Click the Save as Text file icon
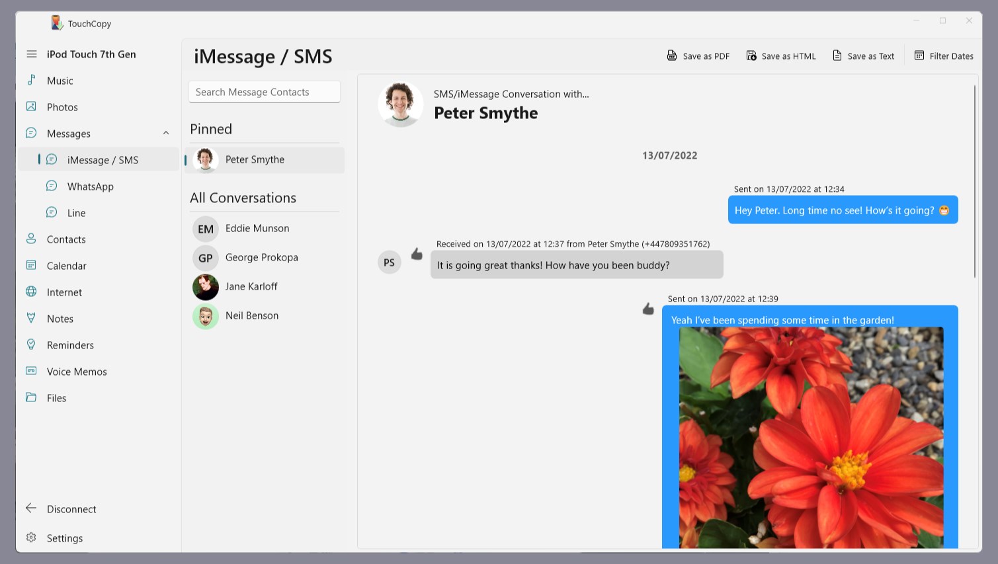The image size is (998, 564). (x=837, y=56)
